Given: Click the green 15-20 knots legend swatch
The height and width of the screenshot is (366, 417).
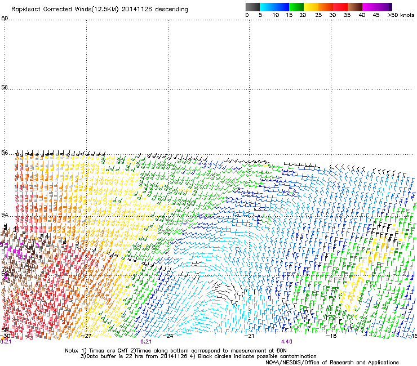Looking at the screenshot, I should [296, 7].
